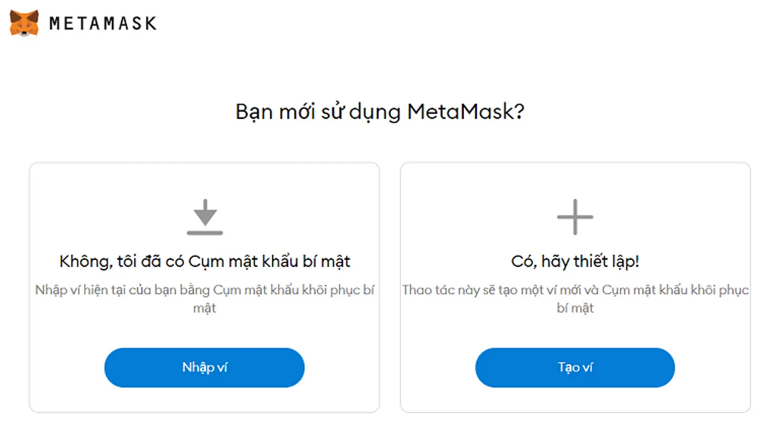Click the "mật" last line of left description
The image size is (766, 430).
[x=205, y=308]
